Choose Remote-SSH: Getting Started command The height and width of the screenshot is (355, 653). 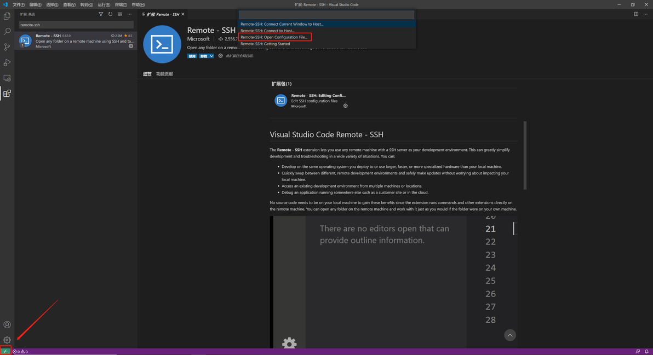(x=326, y=44)
